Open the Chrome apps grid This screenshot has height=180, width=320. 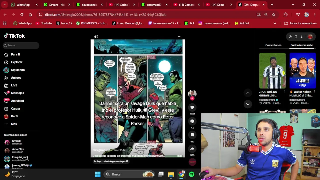point(4,23)
